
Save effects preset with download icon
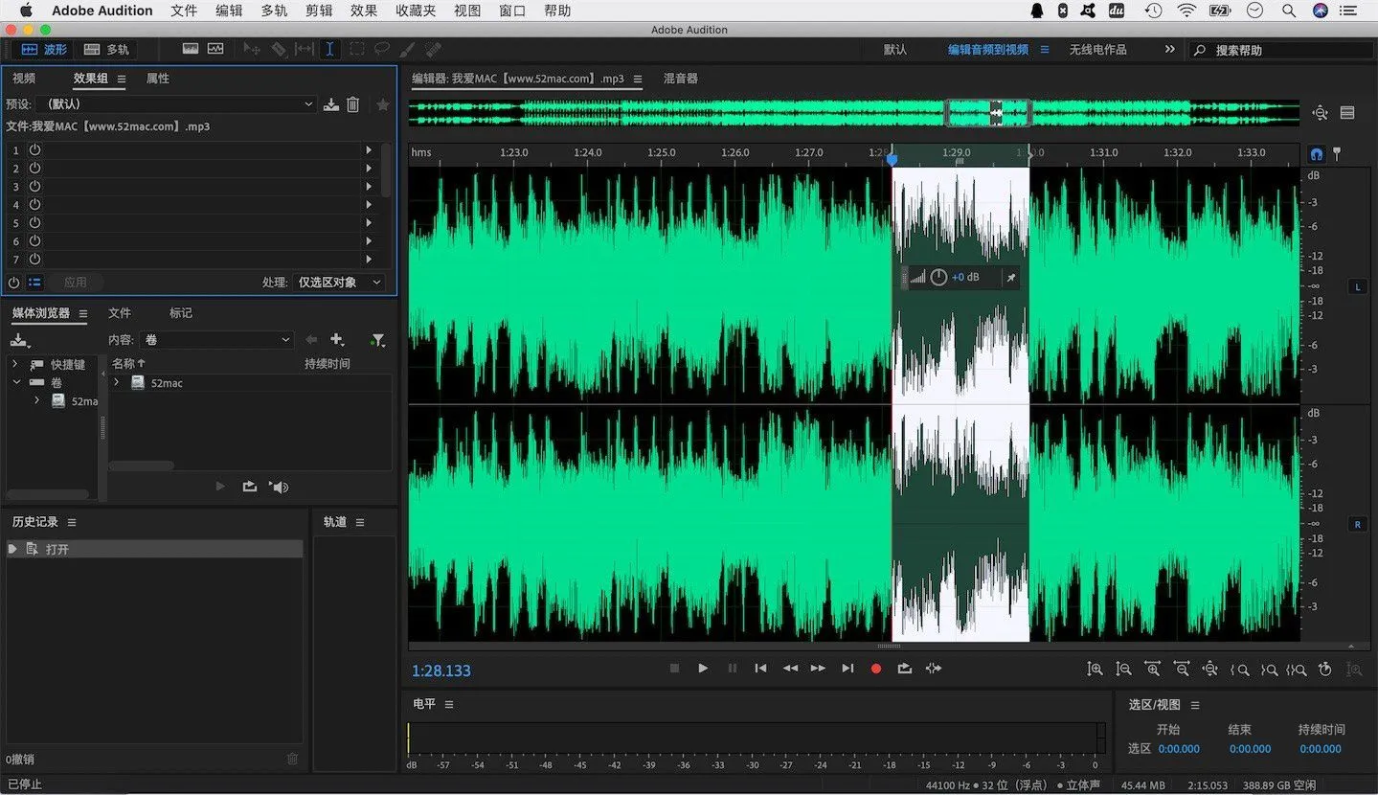(331, 104)
